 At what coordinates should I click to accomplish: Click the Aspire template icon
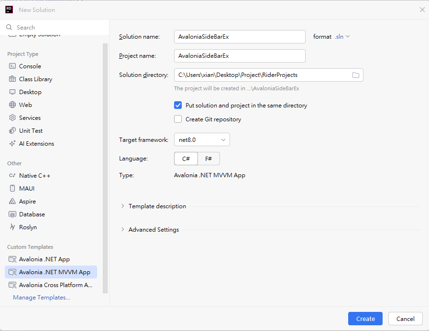[12, 202]
